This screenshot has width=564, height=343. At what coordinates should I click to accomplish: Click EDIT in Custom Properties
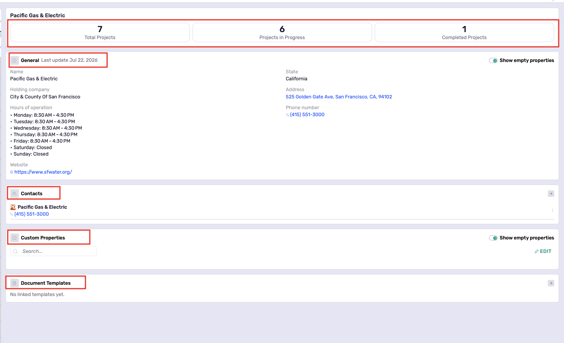tap(543, 251)
